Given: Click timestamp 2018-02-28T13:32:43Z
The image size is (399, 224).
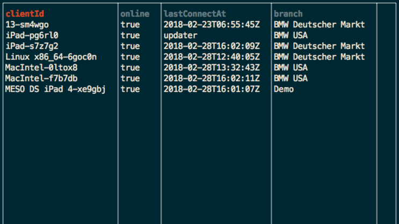Looking at the screenshot, I should click(x=212, y=68).
